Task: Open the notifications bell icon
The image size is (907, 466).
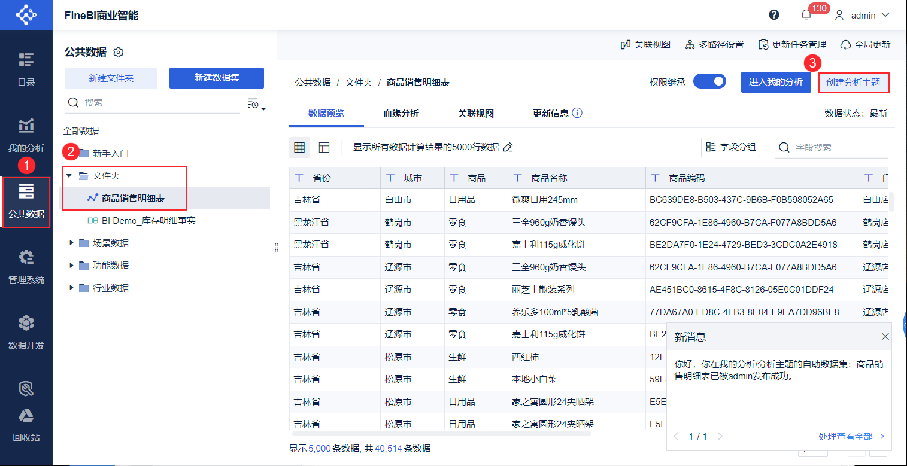Action: (x=806, y=15)
